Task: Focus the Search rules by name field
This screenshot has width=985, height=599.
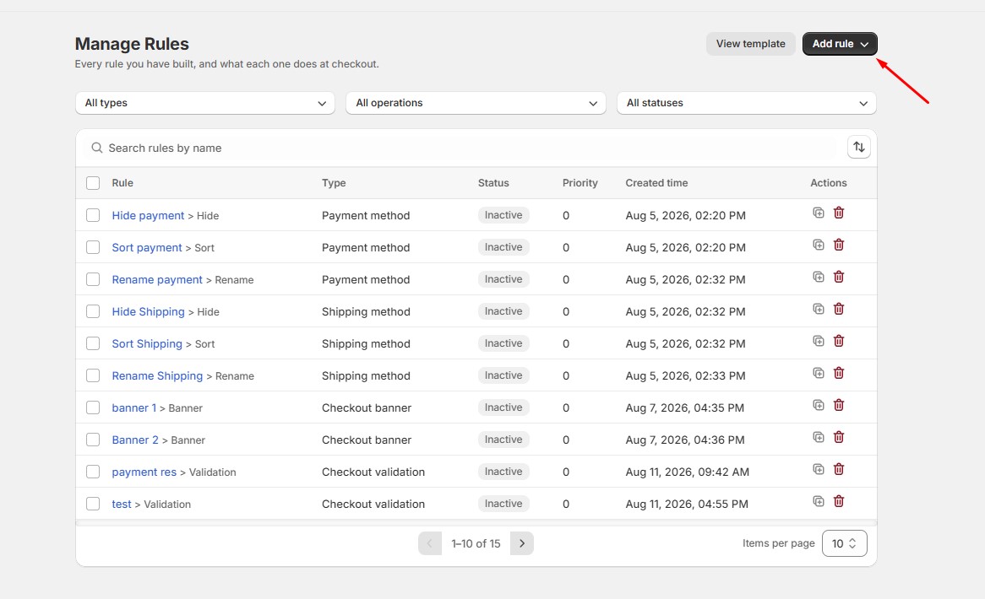Action: (465, 148)
